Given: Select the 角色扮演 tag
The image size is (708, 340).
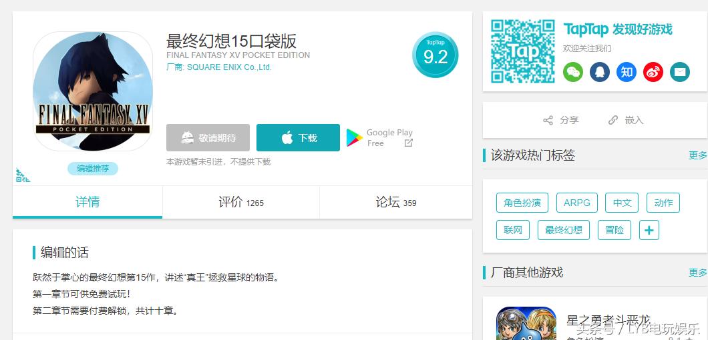Looking at the screenshot, I should [x=522, y=203].
